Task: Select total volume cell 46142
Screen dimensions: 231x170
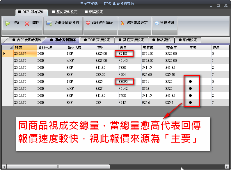Action: 130,88
